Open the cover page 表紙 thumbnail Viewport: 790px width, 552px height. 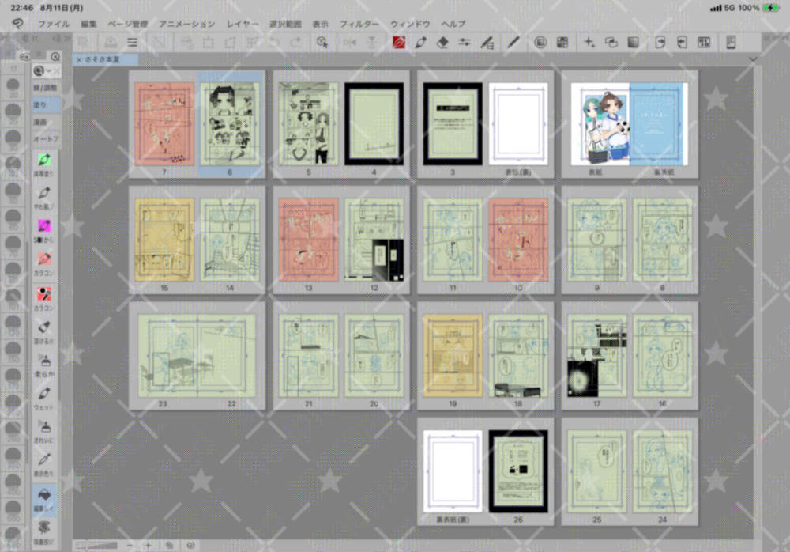point(600,123)
